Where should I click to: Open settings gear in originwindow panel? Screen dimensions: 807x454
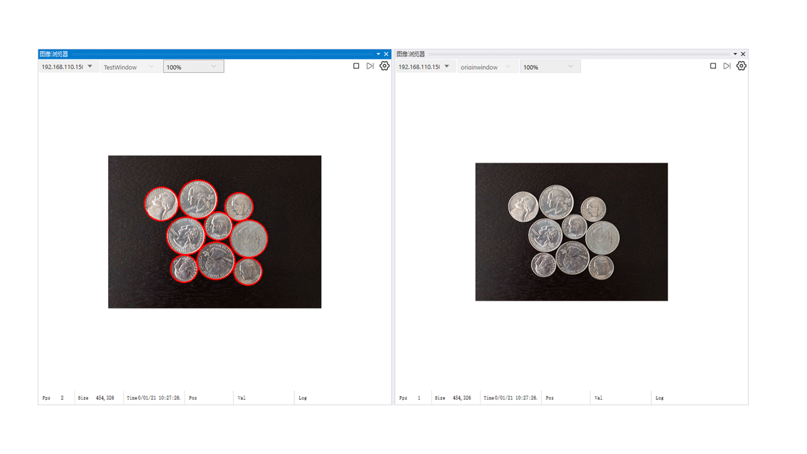(x=741, y=66)
